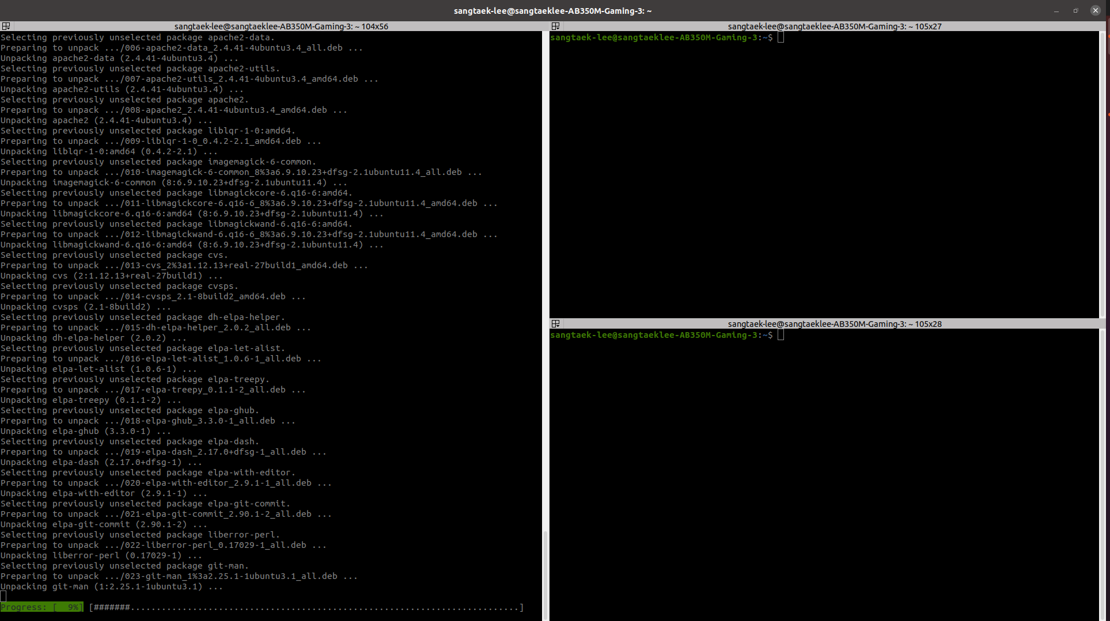Click the line 'Preparing to unpack .../023-git-man_1%3a2.25.1-1ubuntu3.1_all.deb ...'

point(179,576)
